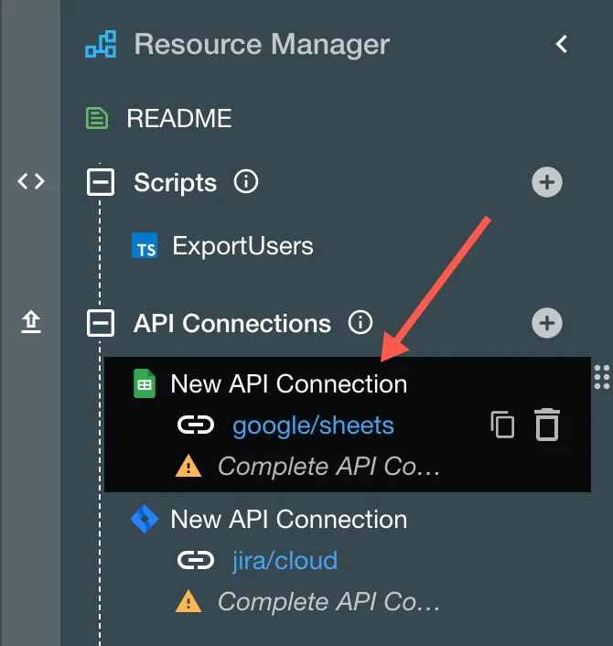Click the Resource Manager logo icon
Screen dimensions: 613x646
point(101,44)
